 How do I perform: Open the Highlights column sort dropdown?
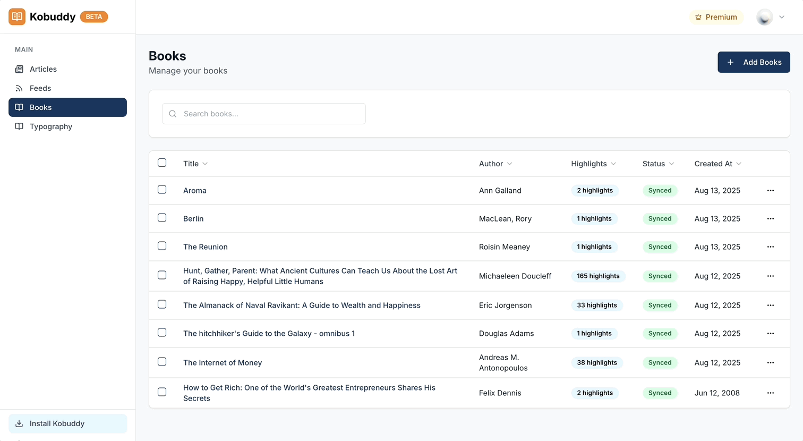[x=593, y=164]
